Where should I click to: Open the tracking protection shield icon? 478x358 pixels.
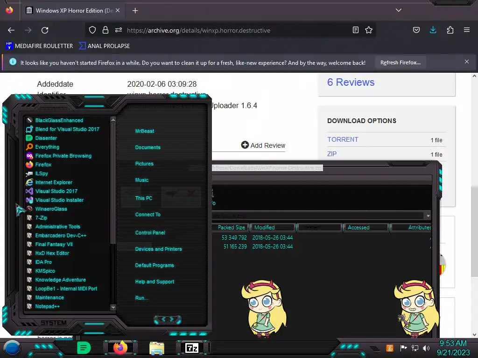[x=92, y=30]
